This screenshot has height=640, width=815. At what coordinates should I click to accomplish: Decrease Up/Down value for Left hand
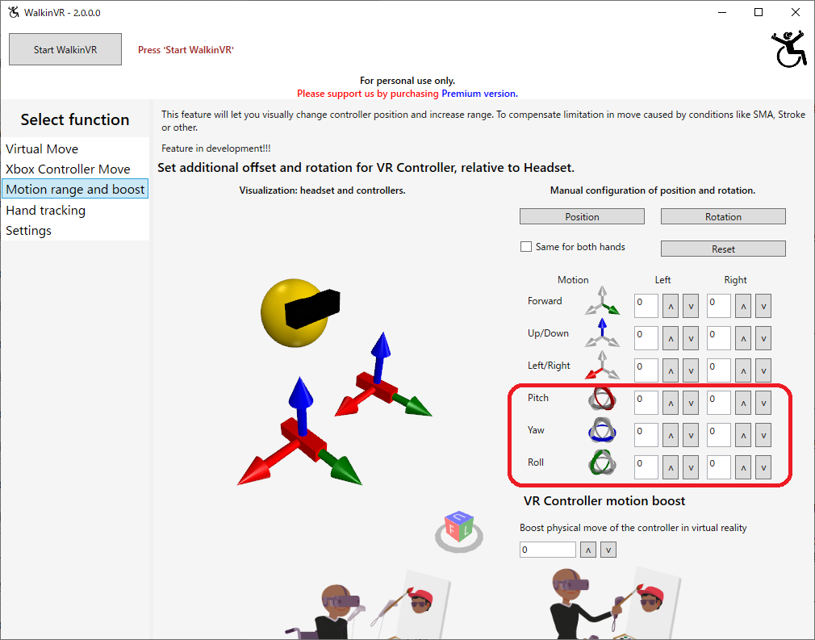coord(691,338)
